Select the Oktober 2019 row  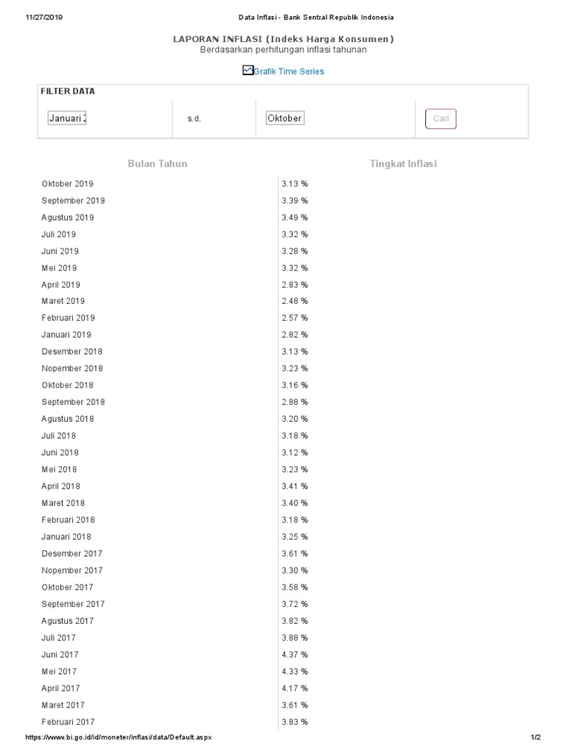point(283,184)
